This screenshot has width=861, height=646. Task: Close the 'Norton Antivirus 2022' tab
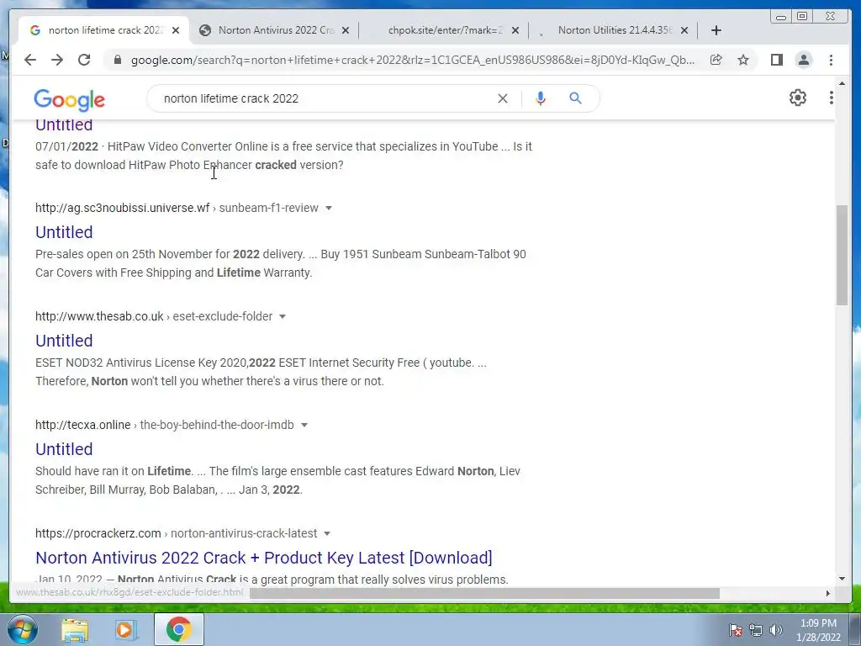pos(346,30)
